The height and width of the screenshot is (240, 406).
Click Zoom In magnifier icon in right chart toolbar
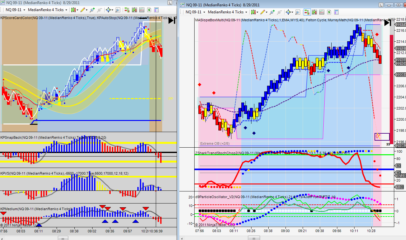coord(272,12)
